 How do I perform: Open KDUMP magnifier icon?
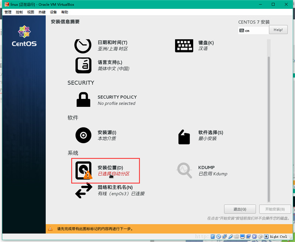click(184, 170)
